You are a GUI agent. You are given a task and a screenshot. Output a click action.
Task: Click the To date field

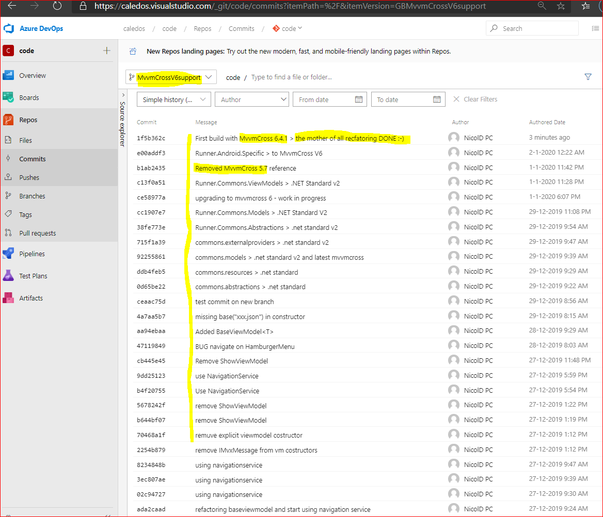tap(408, 99)
